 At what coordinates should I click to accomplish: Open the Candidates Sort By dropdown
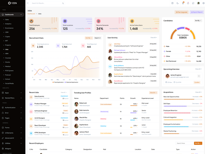pos(198,21)
